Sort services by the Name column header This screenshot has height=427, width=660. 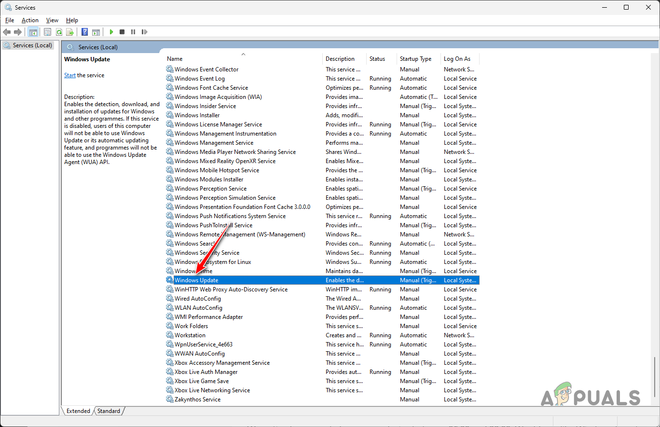click(243, 59)
